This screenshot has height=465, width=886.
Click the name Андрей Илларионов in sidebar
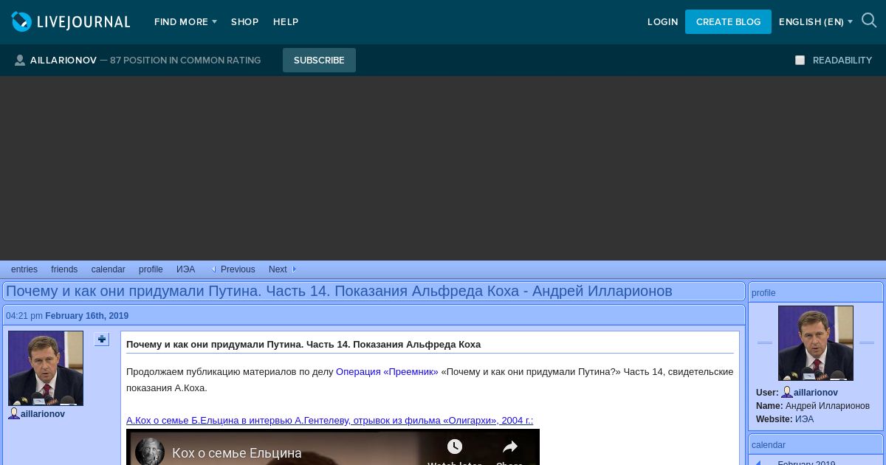coord(828,406)
